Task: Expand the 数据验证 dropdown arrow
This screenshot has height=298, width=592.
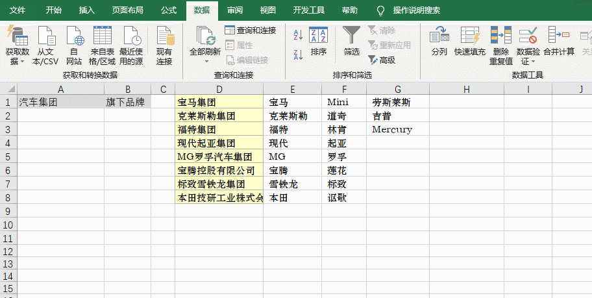Action: (x=533, y=61)
